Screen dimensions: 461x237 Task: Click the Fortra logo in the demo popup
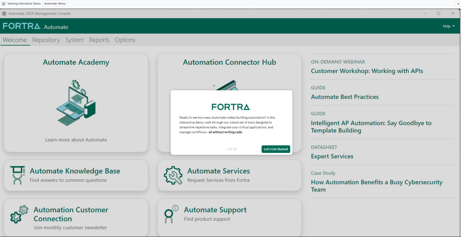pos(231,107)
